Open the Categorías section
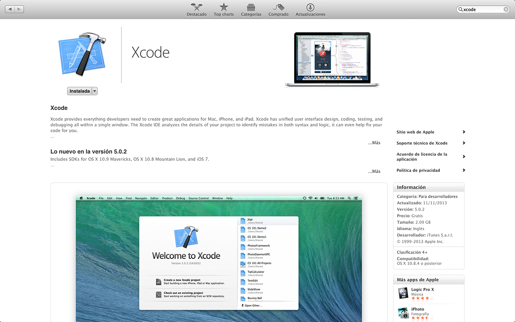The height and width of the screenshot is (322, 515). click(251, 10)
